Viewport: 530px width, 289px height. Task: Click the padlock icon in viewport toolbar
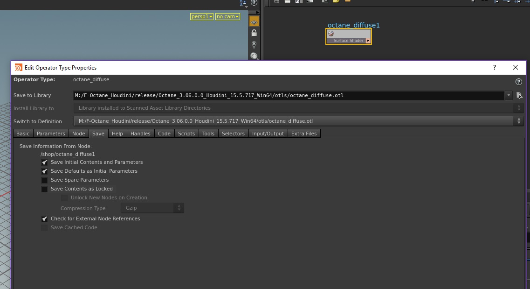(254, 33)
